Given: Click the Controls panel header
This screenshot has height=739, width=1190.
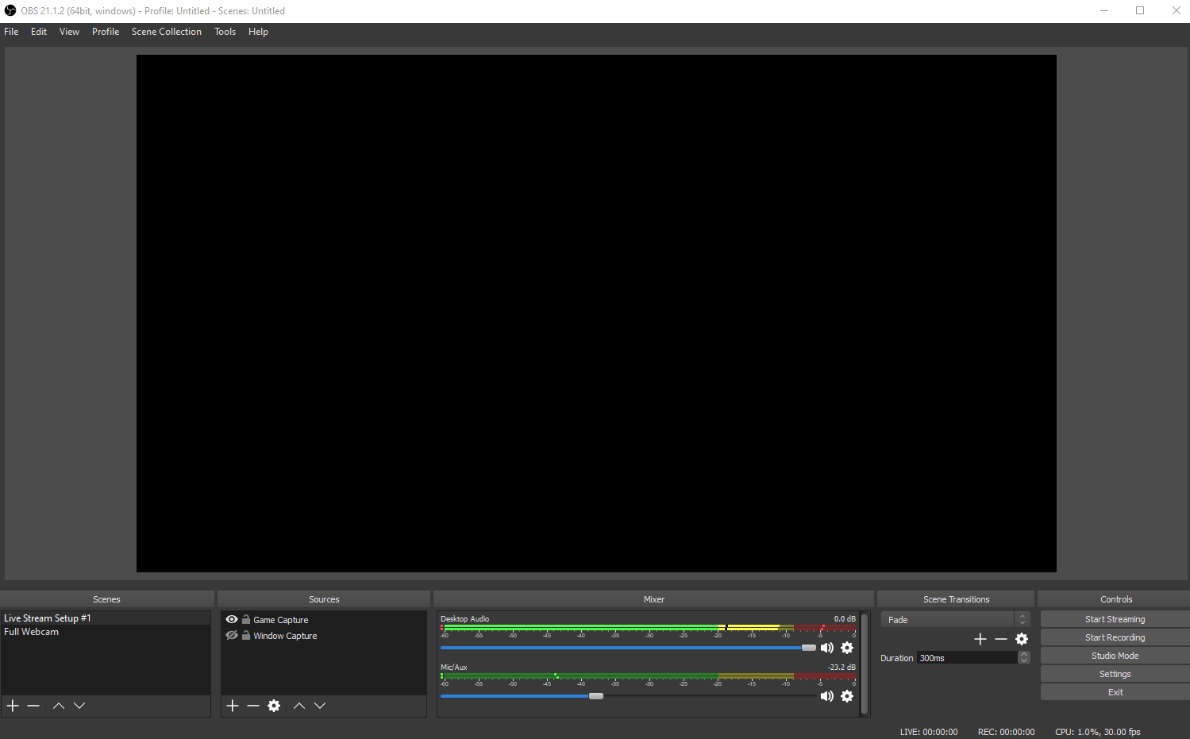Looking at the screenshot, I should [x=1116, y=599].
